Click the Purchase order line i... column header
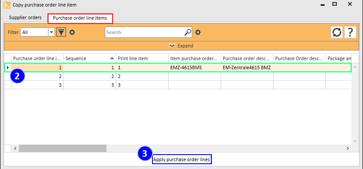 coord(37,58)
